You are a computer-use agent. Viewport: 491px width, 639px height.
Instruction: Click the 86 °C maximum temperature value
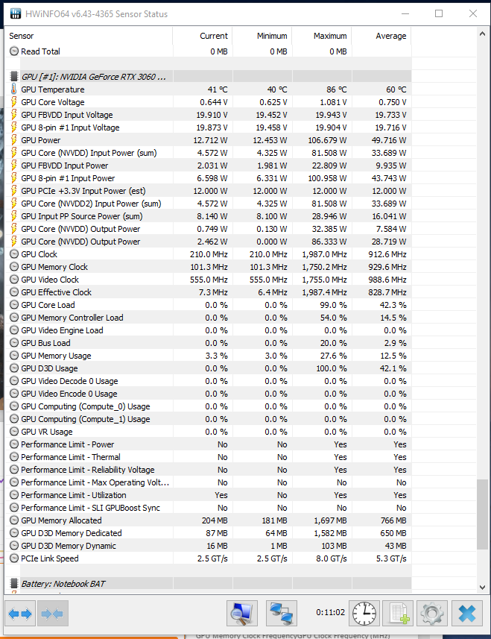point(337,89)
